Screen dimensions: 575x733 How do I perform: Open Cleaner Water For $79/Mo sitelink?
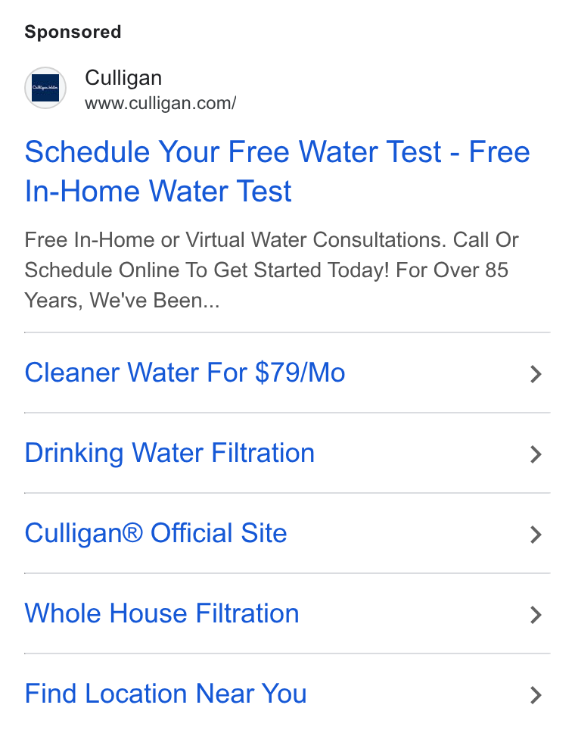[x=185, y=373]
